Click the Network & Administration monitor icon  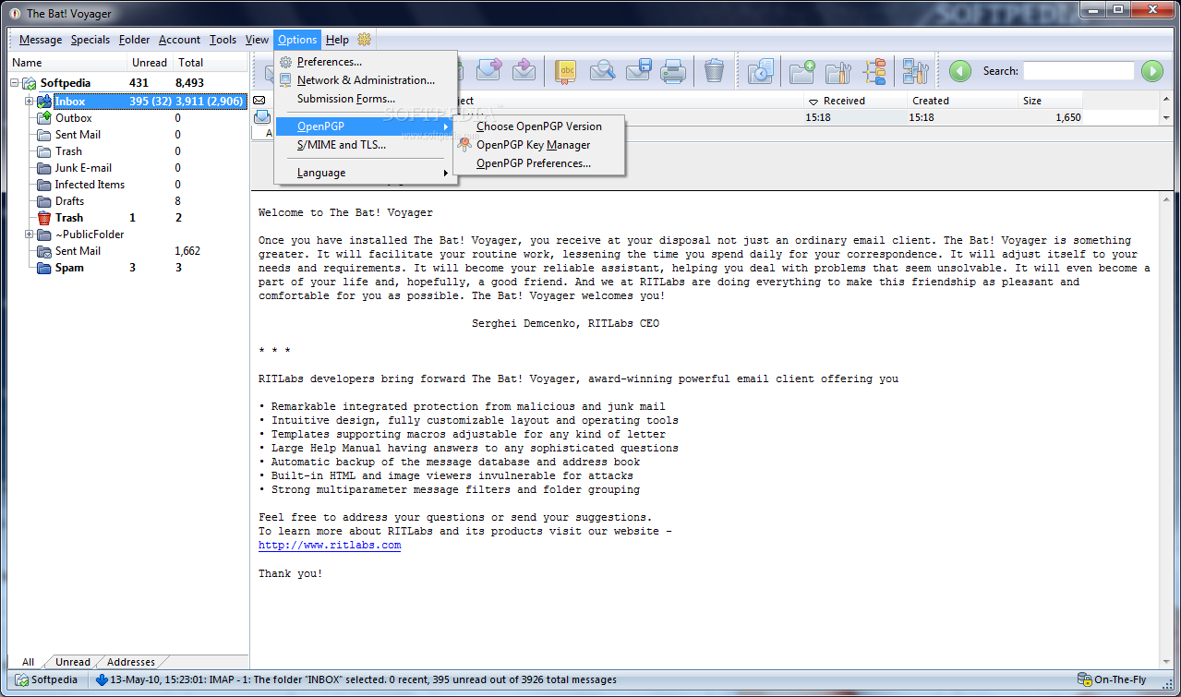click(x=285, y=80)
